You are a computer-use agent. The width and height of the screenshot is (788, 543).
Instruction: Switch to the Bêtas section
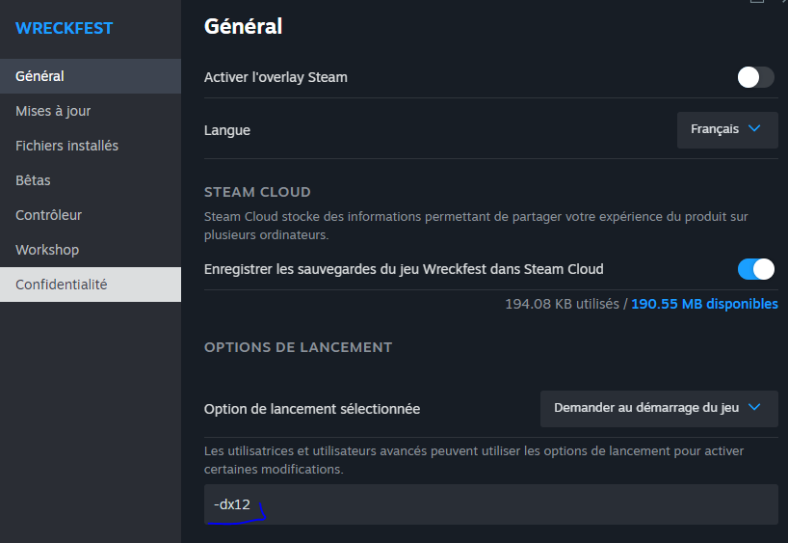(x=33, y=180)
